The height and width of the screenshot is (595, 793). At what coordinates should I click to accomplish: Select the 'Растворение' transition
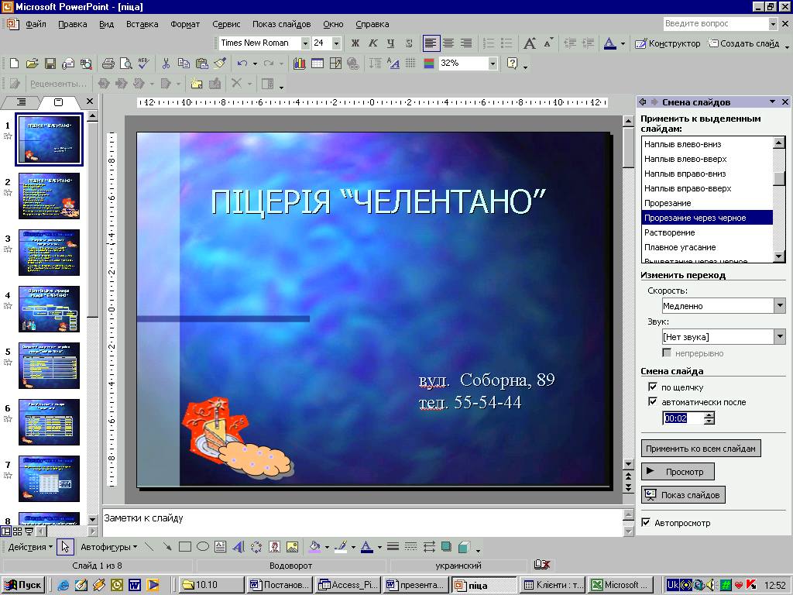click(x=707, y=232)
